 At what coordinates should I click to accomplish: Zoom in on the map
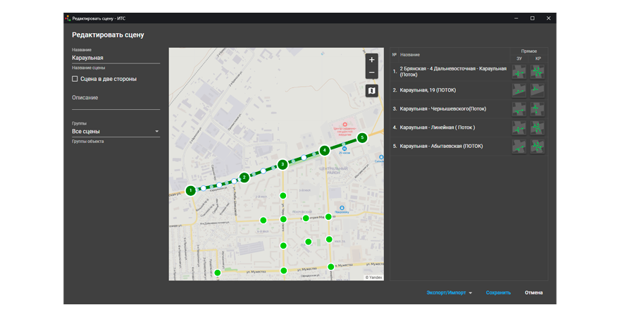pyautogui.click(x=372, y=60)
